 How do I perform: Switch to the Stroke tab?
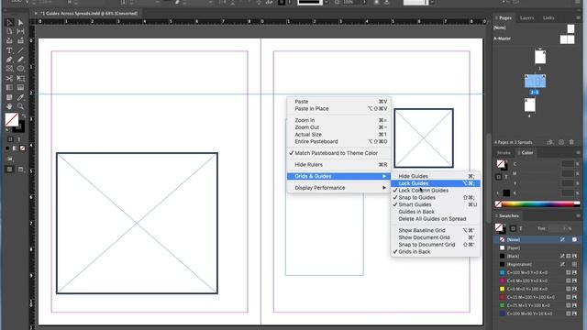[x=504, y=153]
